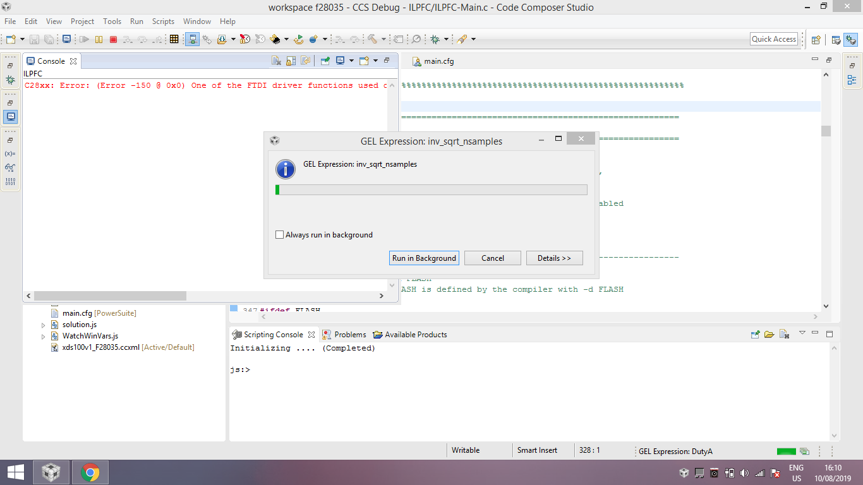The width and height of the screenshot is (863, 485).
Task: Click the editor vertical scrollbar thumb
Action: click(x=826, y=131)
